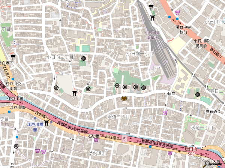Click the 水道二丁目 district label
This screenshot has width=225, height=168.
[x=118, y=117]
